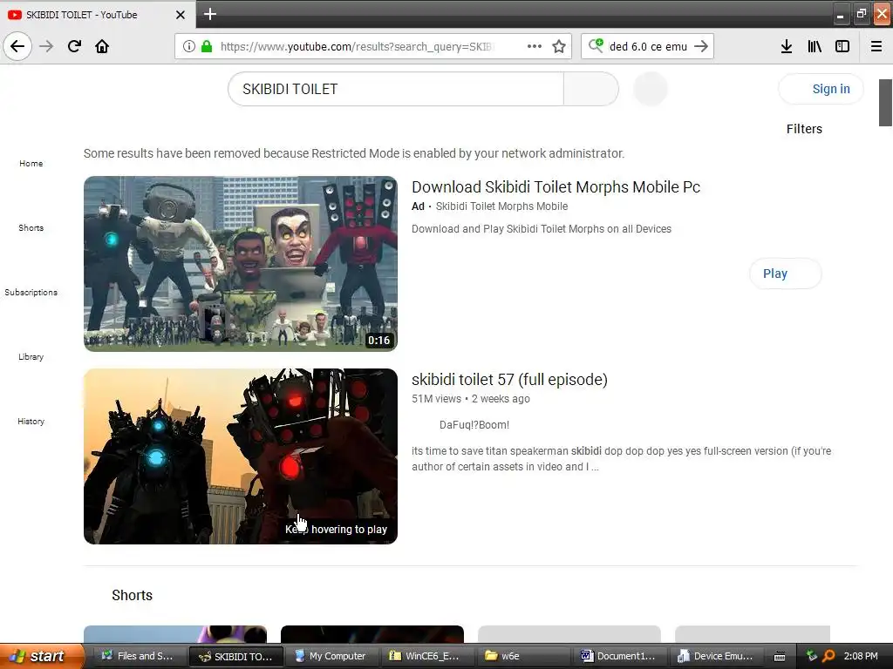Screen dimensions: 893x669
Task: Open the Firefox hamburger menu
Action: pyautogui.click(x=876, y=46)
